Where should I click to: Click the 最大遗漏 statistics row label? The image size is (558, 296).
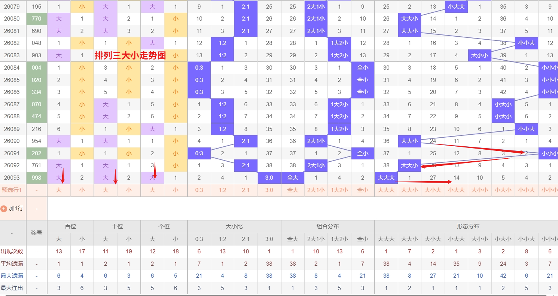12,276
